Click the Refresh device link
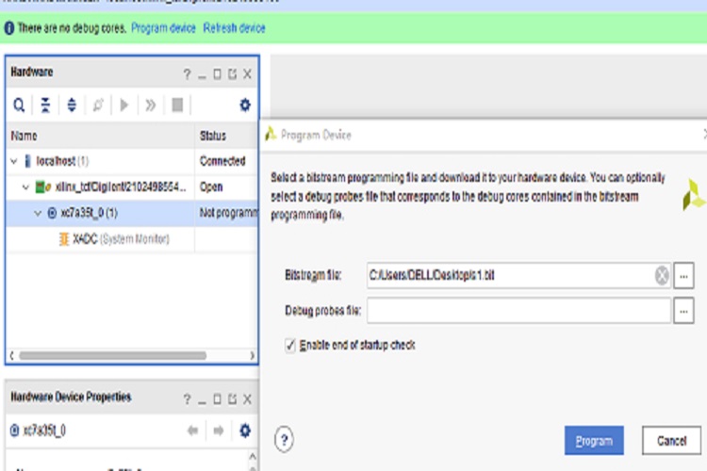The image size is (707, 471). (x=235, y=28)
